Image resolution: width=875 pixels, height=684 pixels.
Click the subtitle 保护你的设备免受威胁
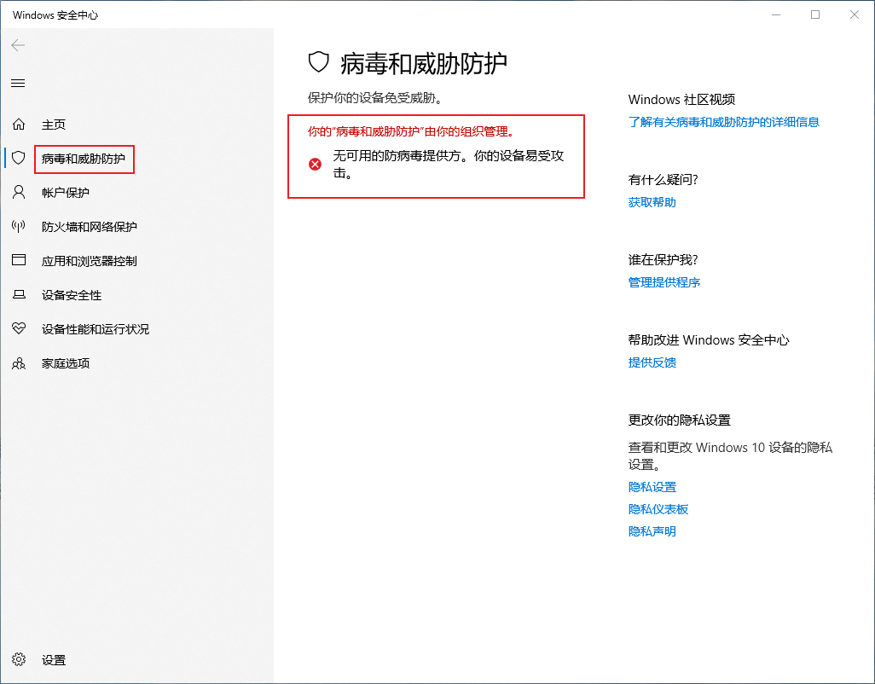(x=375, y=98)
